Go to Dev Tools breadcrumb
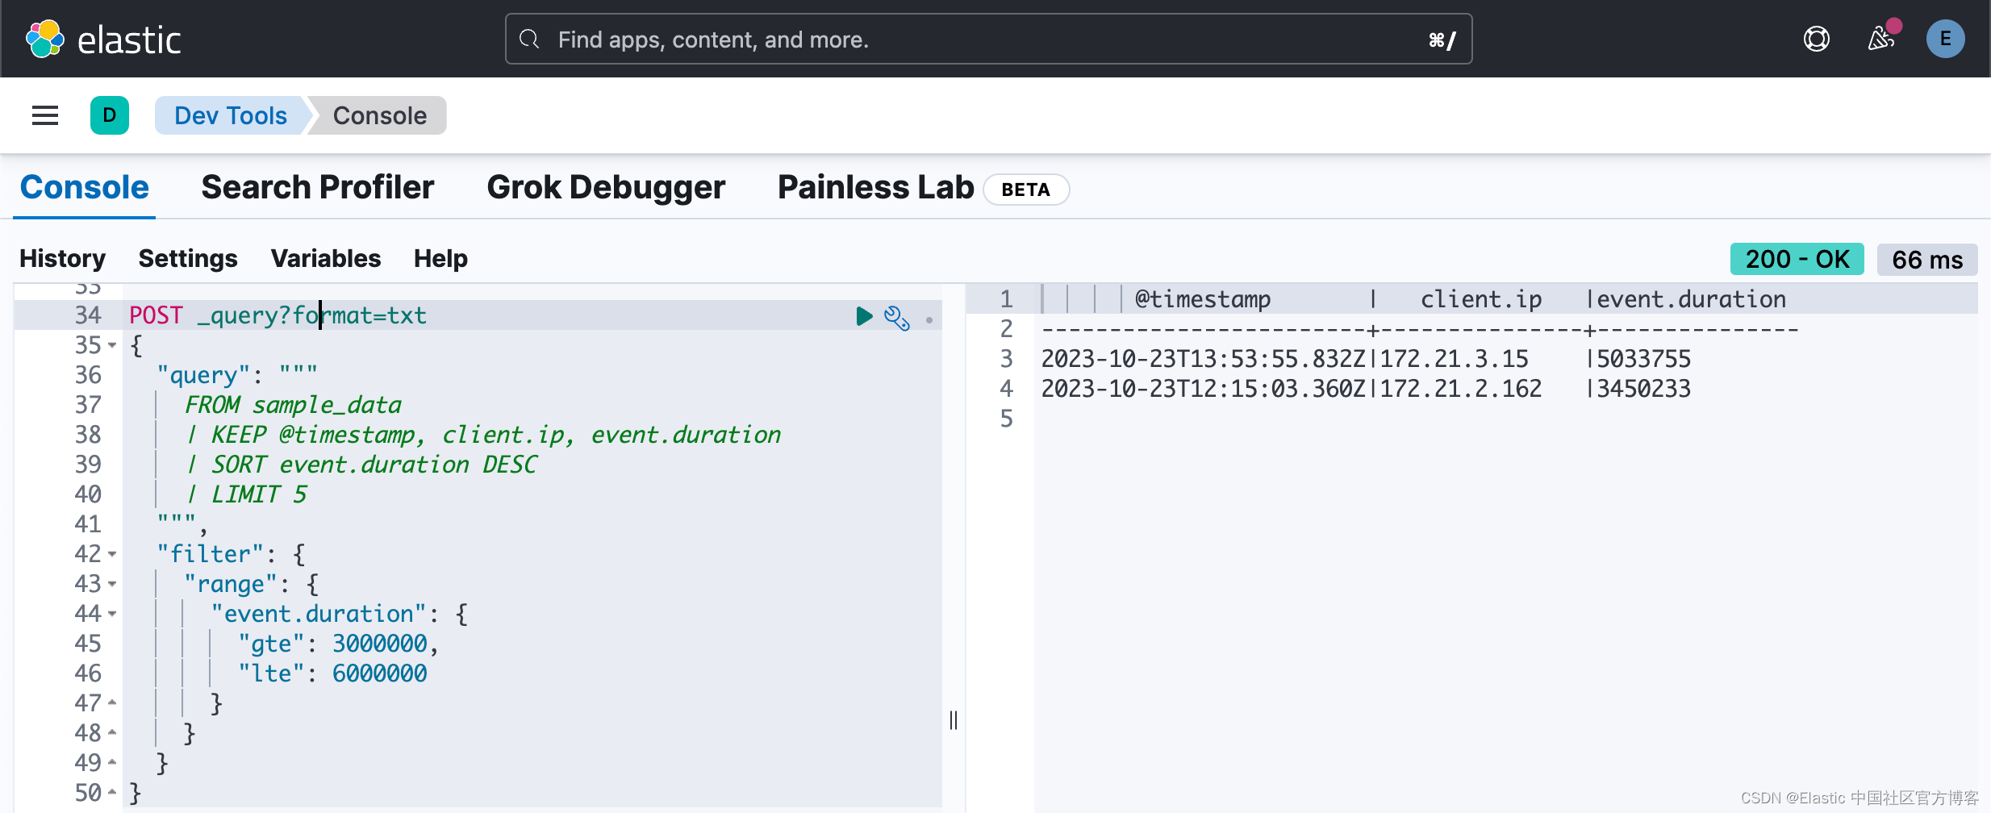The image size is (1991, 813). (231, 115)
